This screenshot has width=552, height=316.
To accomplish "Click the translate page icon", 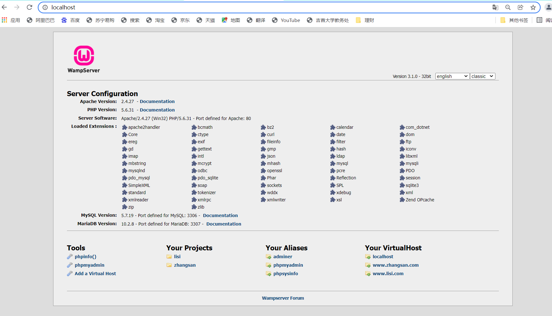I will tap(495, 7).
